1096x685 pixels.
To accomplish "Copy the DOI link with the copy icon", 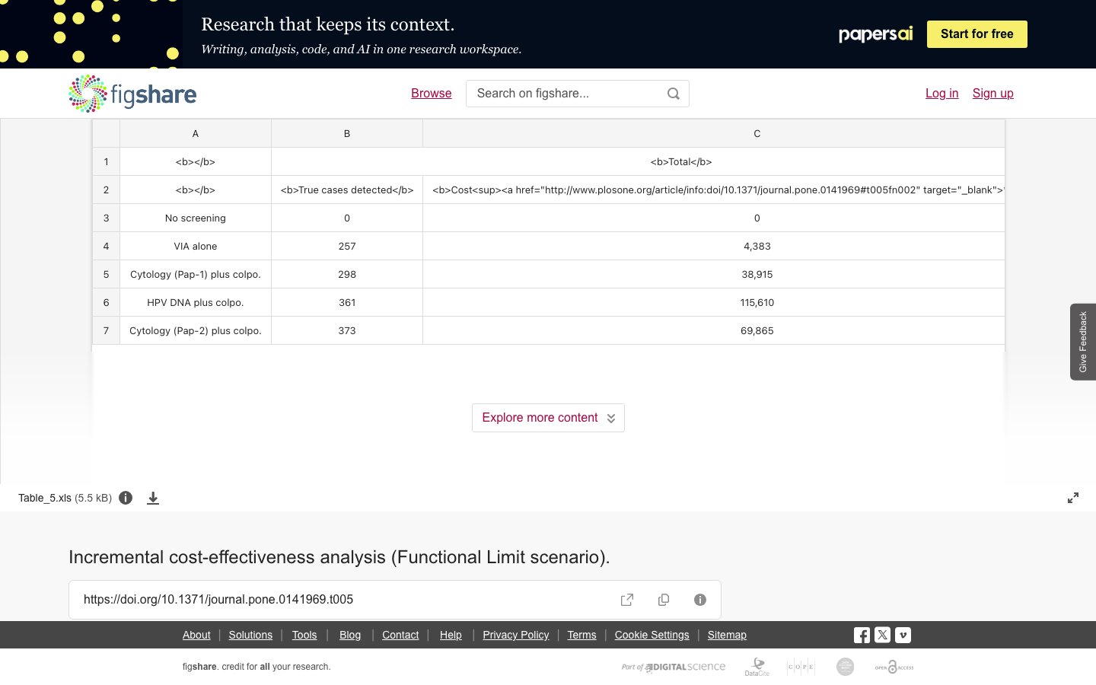I will click(664, 600).
